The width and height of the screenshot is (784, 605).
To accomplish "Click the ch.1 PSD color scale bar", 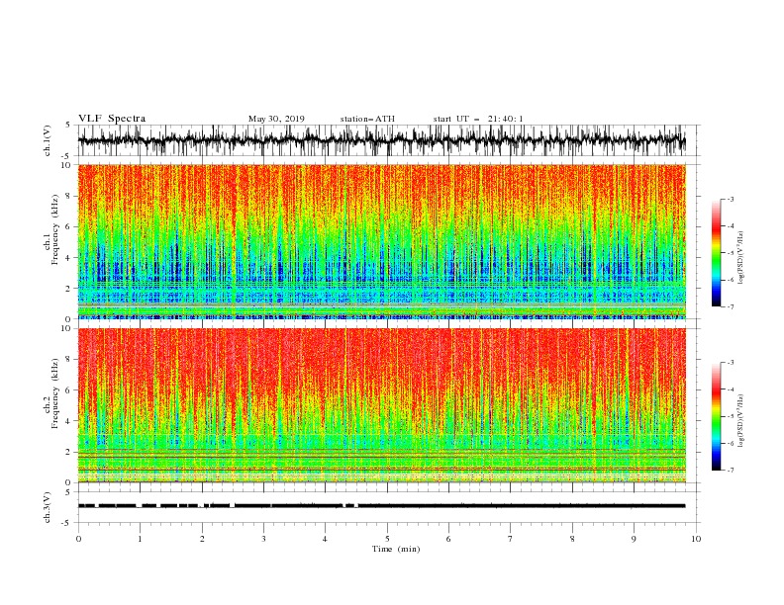I will 716,253.
